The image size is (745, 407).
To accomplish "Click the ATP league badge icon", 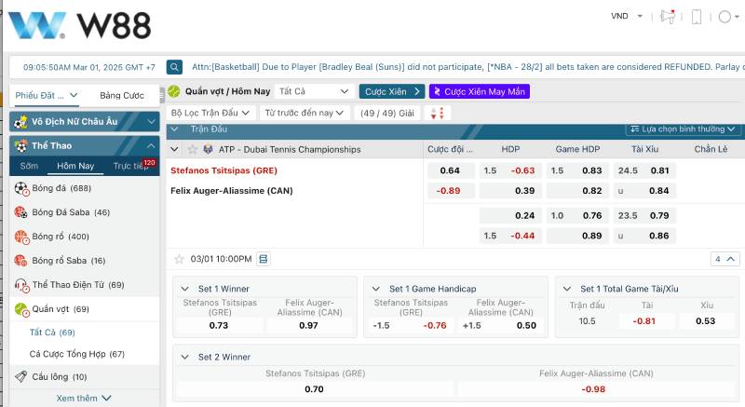I will point(208,150).
